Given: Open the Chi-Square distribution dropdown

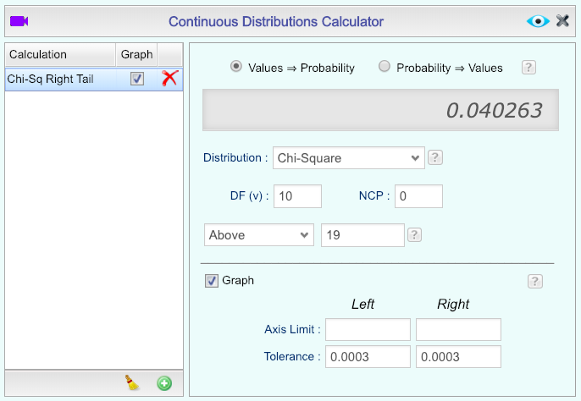Looking at the screenshot, I should (349, 158).
